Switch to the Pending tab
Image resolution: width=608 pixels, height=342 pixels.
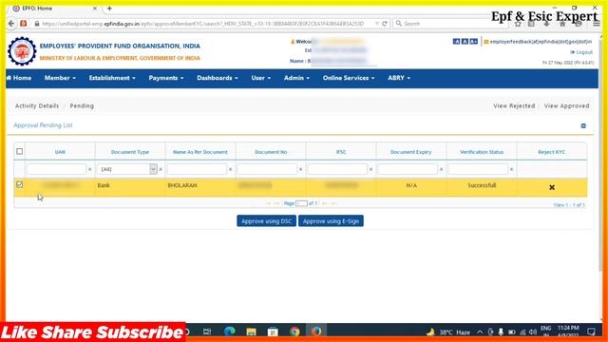[x=82, y=105]
